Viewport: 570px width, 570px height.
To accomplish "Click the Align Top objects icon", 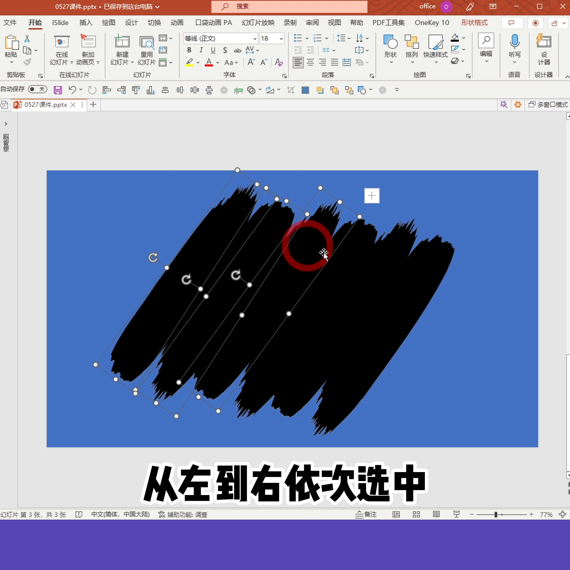I will point(136,90).
